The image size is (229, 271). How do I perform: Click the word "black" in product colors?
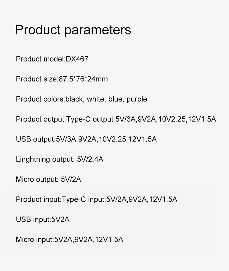click(74, 99)
